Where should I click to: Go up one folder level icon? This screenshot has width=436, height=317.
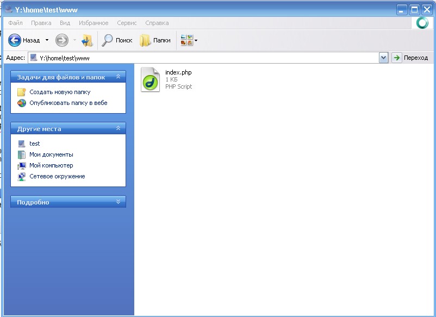click(87, 41)
